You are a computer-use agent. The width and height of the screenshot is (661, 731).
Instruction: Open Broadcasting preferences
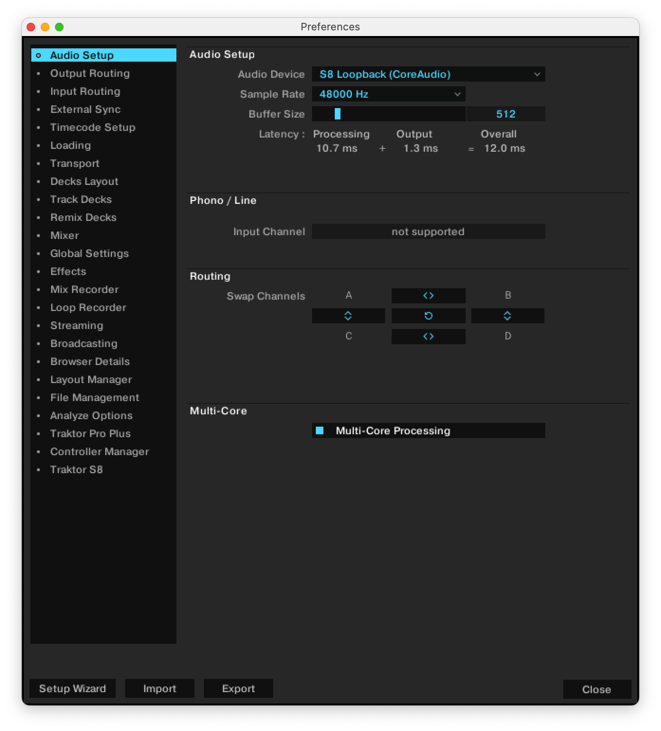coord(103,343)
